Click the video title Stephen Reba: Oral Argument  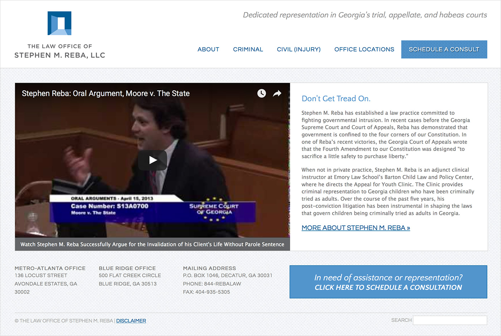coord(106,93)
